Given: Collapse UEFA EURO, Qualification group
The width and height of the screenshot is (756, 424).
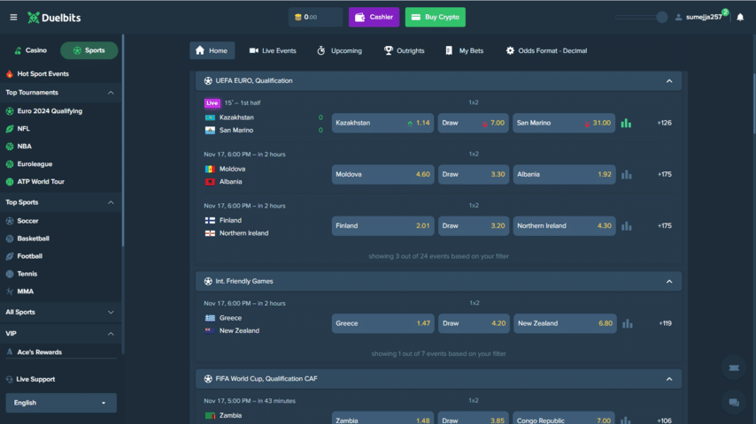Looking at the screenshot, I should tap(669, 81).
